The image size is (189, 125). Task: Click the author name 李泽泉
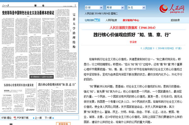point(133,42)
